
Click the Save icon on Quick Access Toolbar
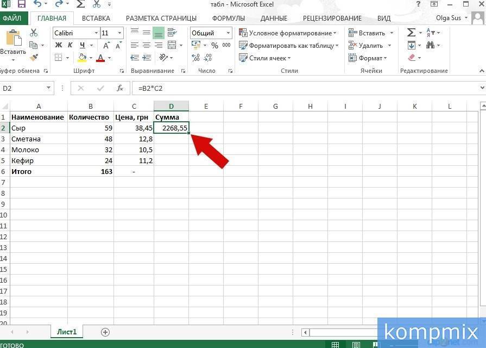(21, 4)
